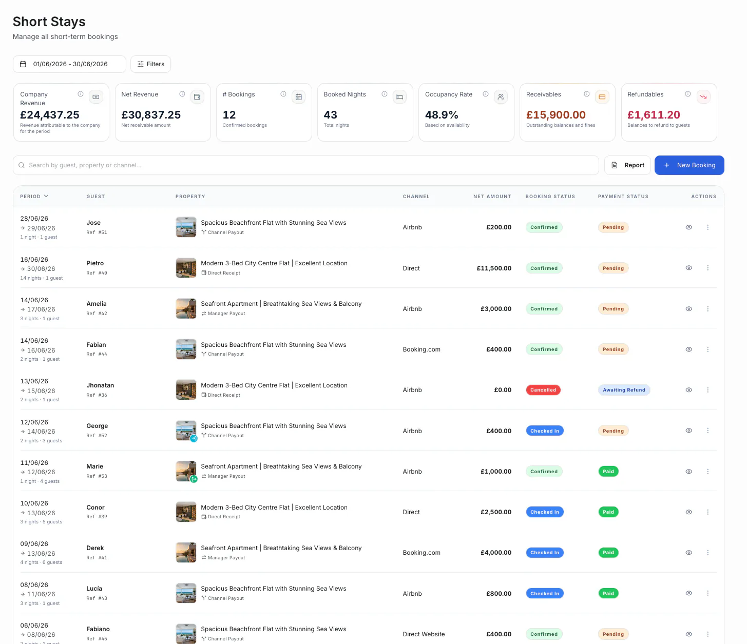Click the downward trend icon on Refundables card
This screenshot has width=747, height=644.
click(x=703, y=96)
